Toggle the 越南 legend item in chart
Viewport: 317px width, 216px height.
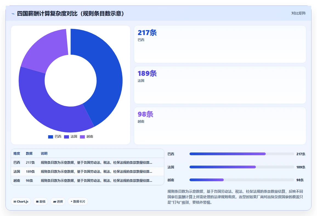click(87, 137)
